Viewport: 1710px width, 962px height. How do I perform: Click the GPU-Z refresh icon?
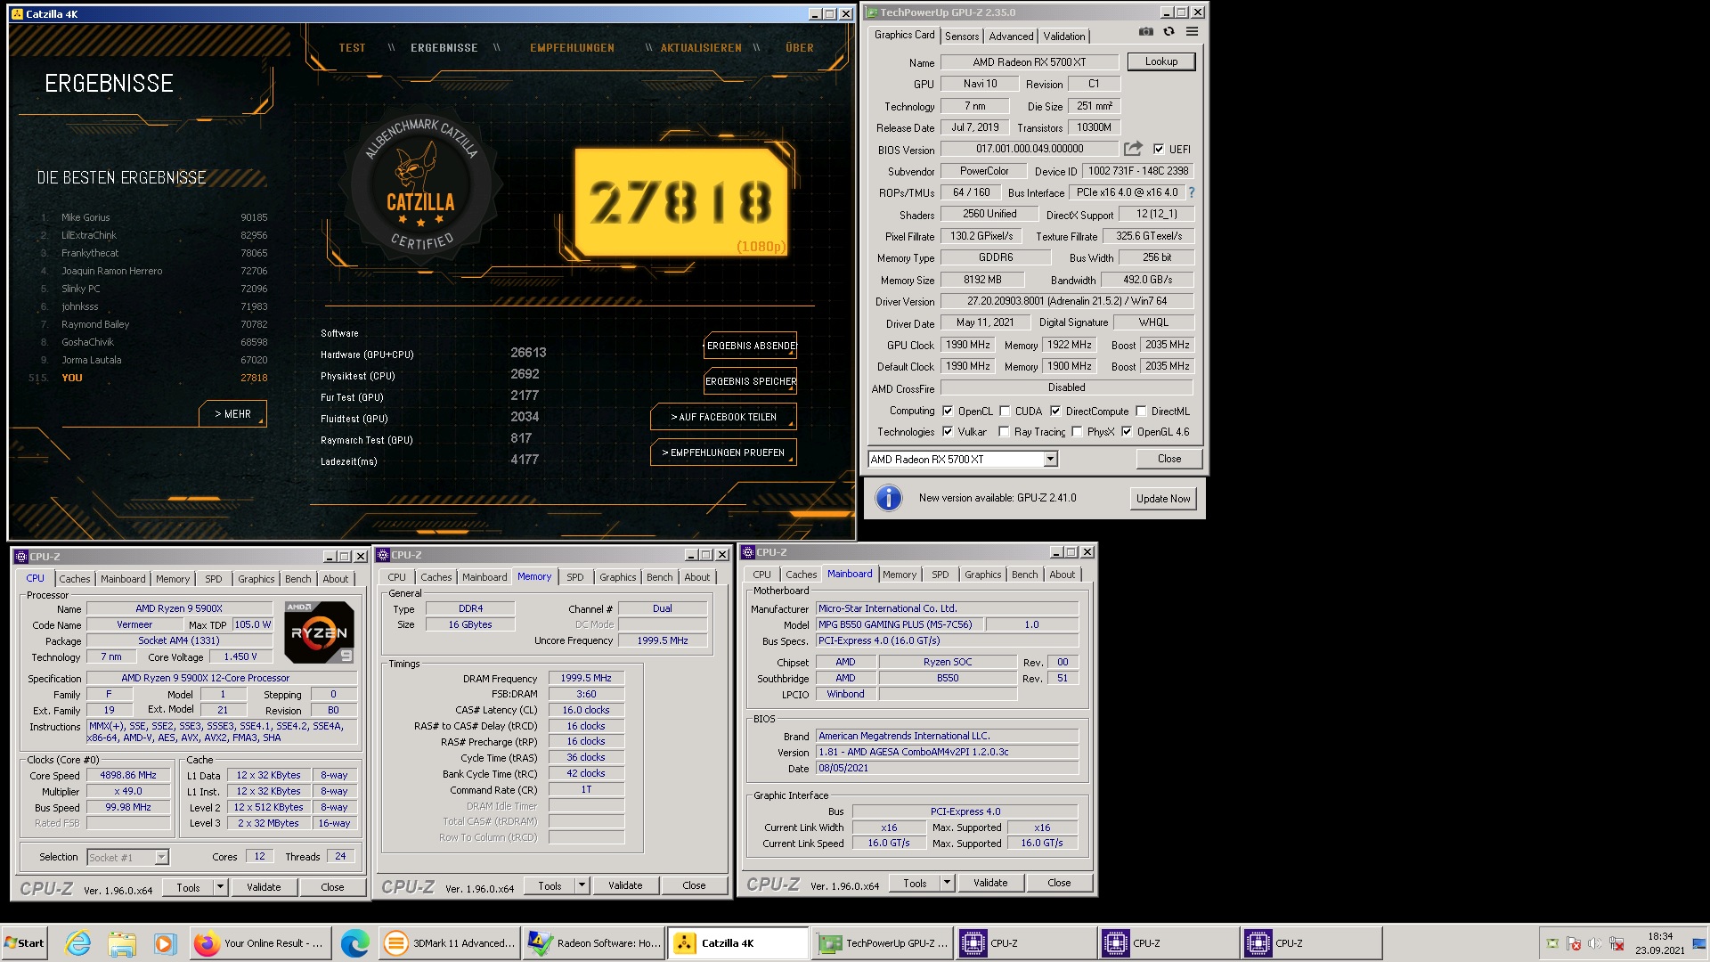1168,32
